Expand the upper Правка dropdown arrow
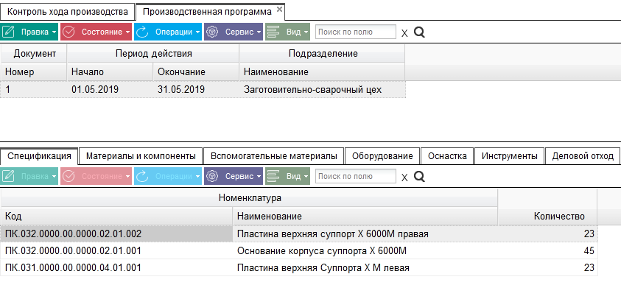This screenshot has width=621, height=288. pyautogui.click(x=54, y=32)
